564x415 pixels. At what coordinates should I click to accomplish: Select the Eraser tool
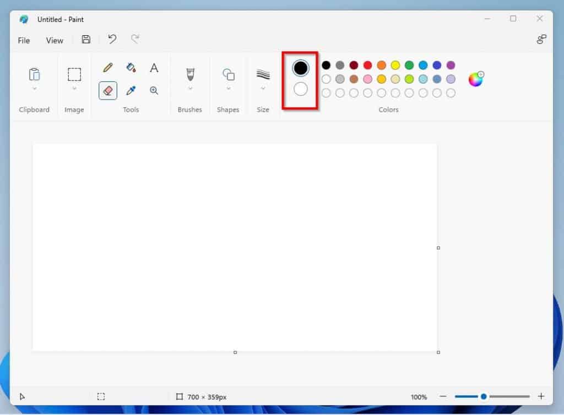pyautogui.click(x=108, y=91)
